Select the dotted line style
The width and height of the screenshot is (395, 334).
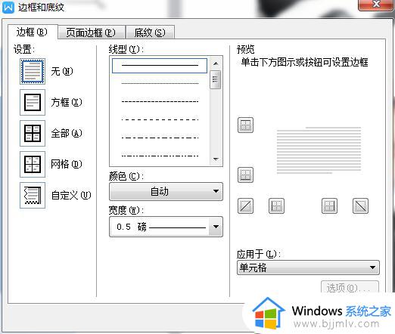tap(160, 83)
